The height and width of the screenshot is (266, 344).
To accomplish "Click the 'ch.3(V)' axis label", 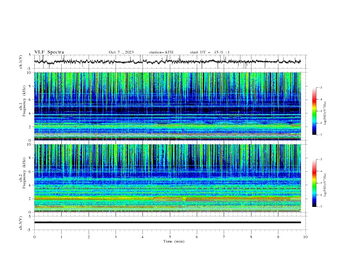I will click(21, 223).
